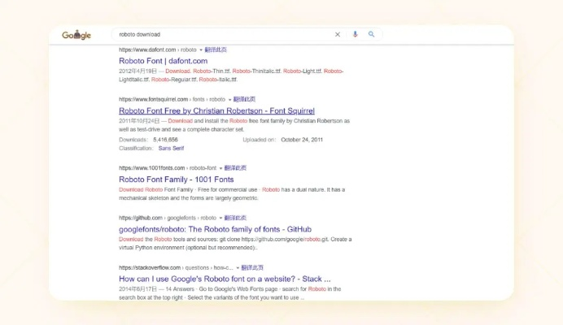The image size is (563, 325).
Task: Click 翻译此页 for the fontsquirrel.com result
Action: tap(245, 99)
